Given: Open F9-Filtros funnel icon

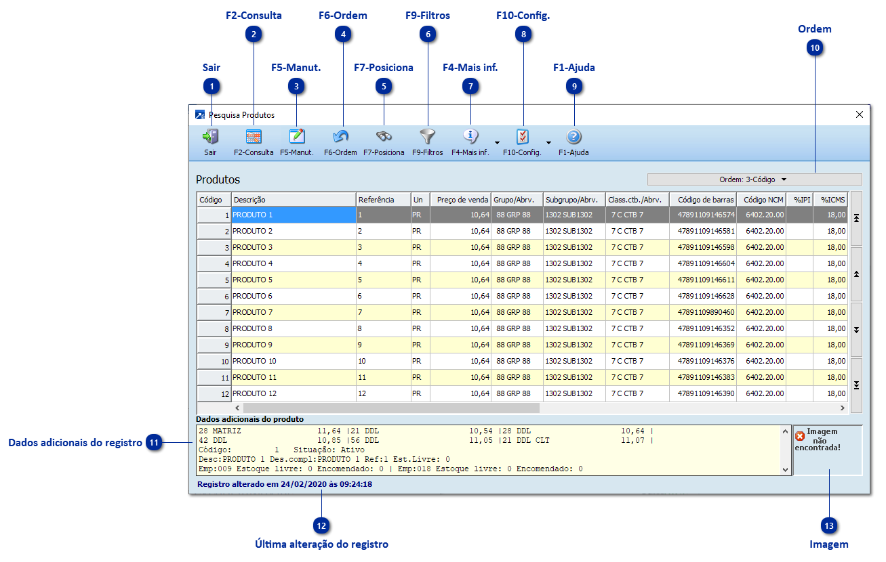Looking at the screenshot, I should tap(427, 137).
